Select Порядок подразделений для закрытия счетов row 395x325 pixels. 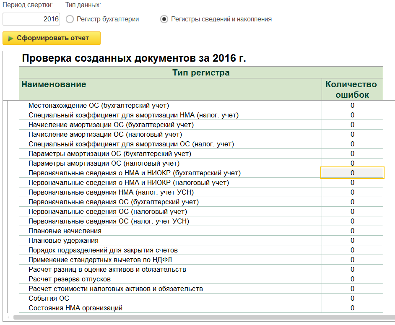pos(103,250)
